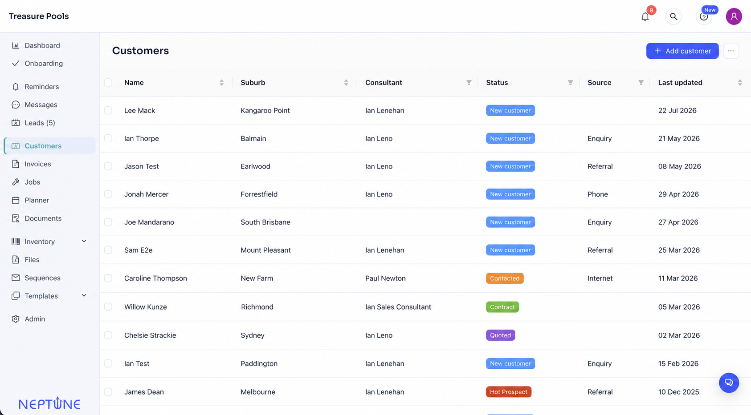This screenshot has width=751, height=415.
Task: Open the user profile avatar
Action: point(734,16)
